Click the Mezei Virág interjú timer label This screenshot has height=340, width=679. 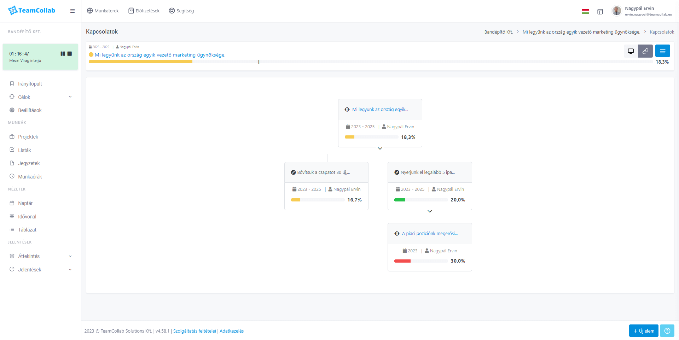point(25,61)
